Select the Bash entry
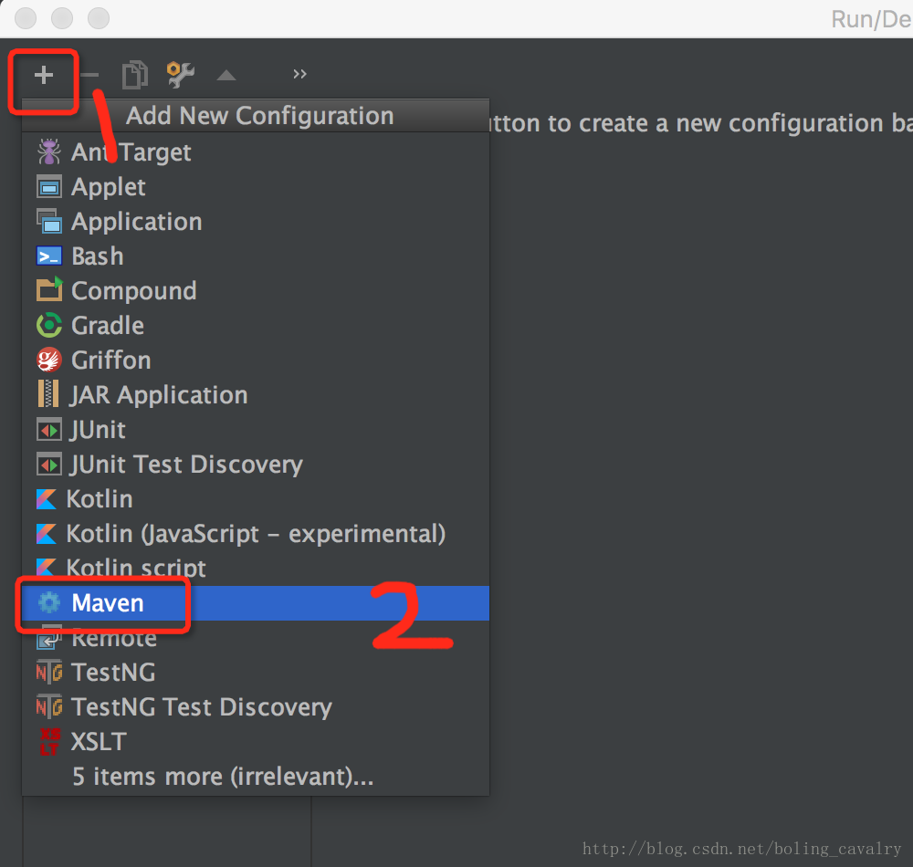 (256, 256)
